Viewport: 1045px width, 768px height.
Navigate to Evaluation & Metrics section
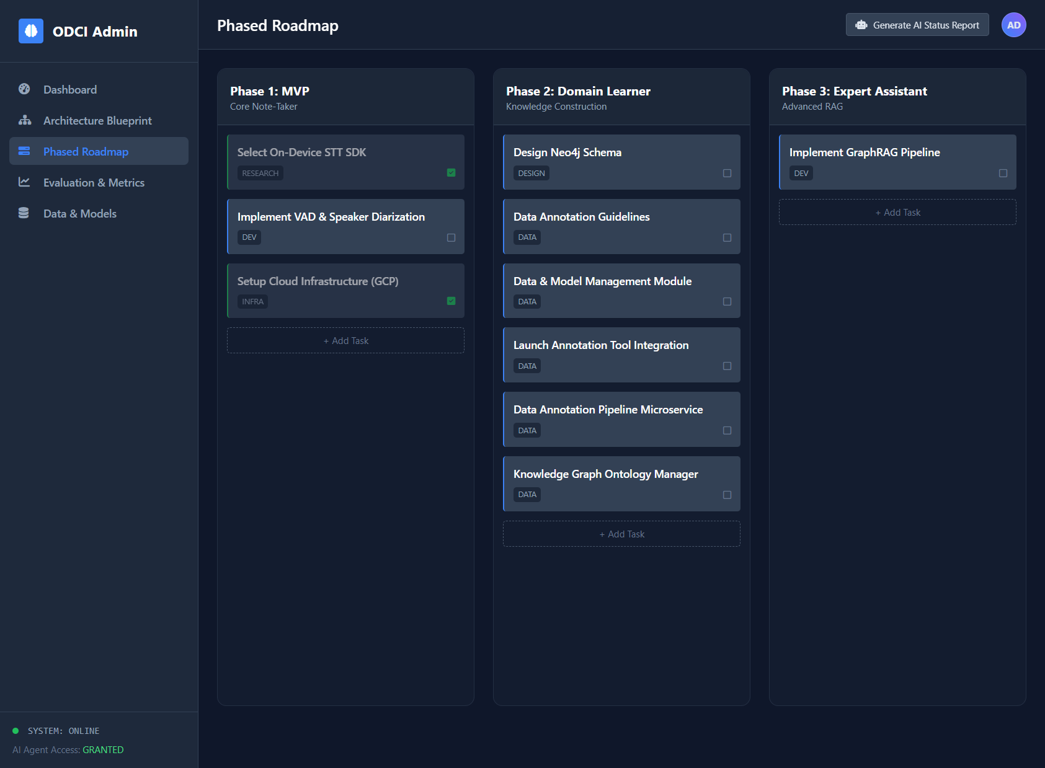(x=93, y=182)
